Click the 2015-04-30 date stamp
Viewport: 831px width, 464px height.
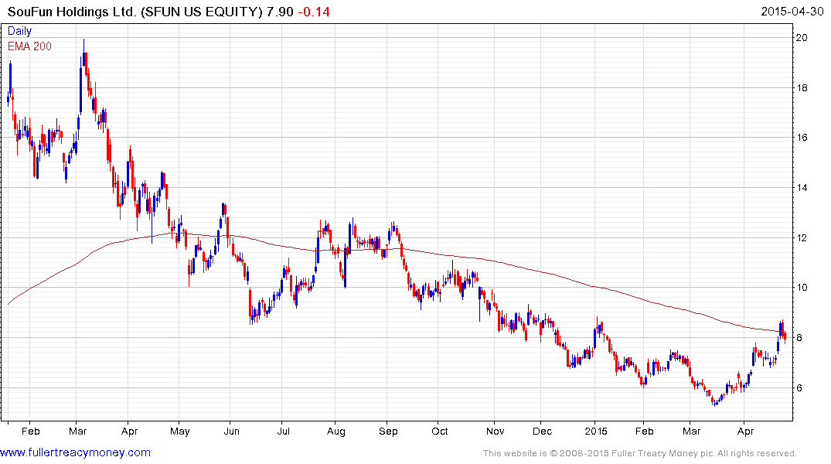tap(792, 11)
